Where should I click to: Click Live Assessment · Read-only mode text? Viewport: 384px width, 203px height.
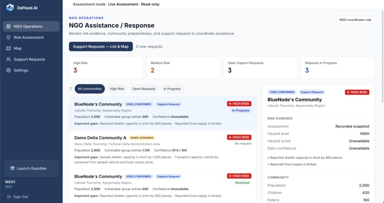(134, 4)
